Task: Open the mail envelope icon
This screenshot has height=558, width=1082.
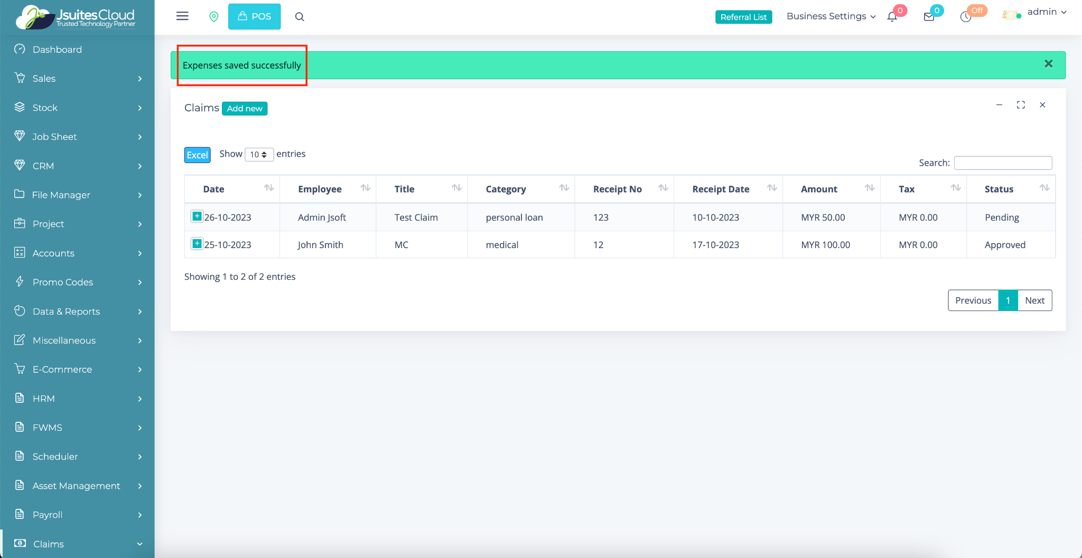Action: (x=929, y=17)
